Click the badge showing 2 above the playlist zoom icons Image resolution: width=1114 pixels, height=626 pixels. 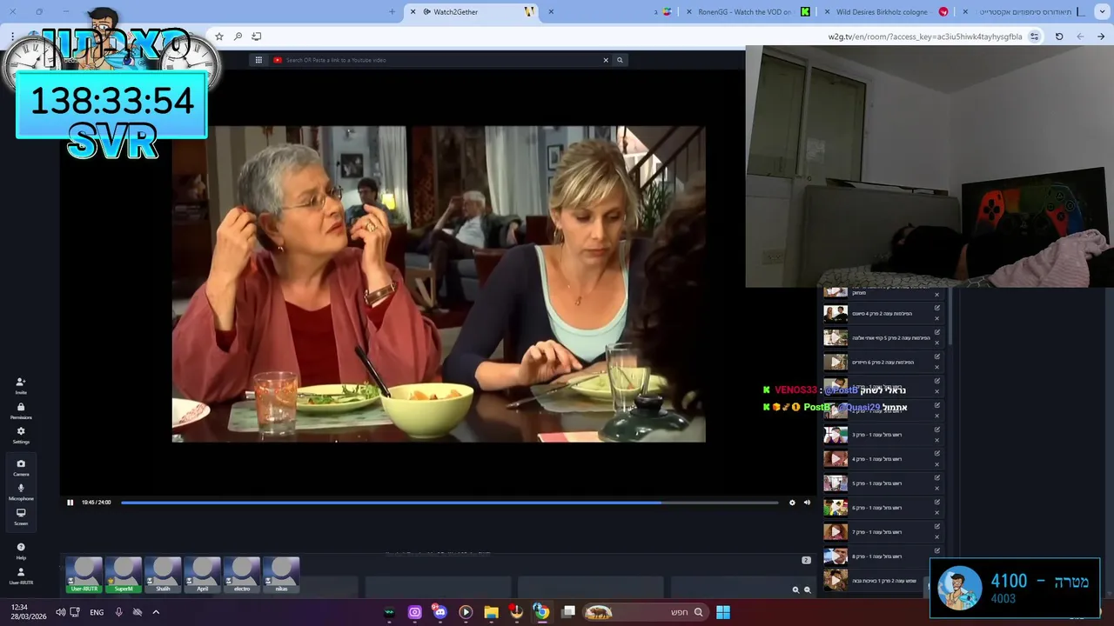[806, 560]
